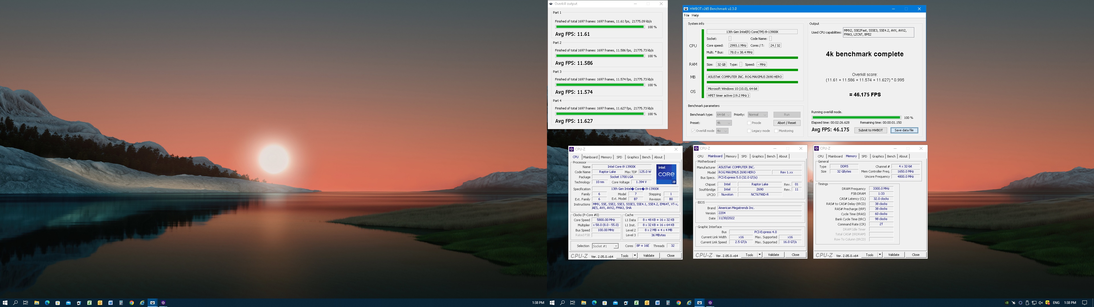Activate CPU-Z icon on the right monitor's taskbar

tap(710, 303)
